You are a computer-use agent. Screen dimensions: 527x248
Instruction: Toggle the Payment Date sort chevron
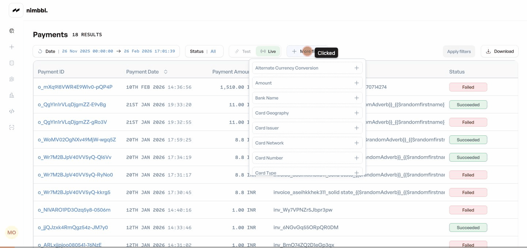165,72
